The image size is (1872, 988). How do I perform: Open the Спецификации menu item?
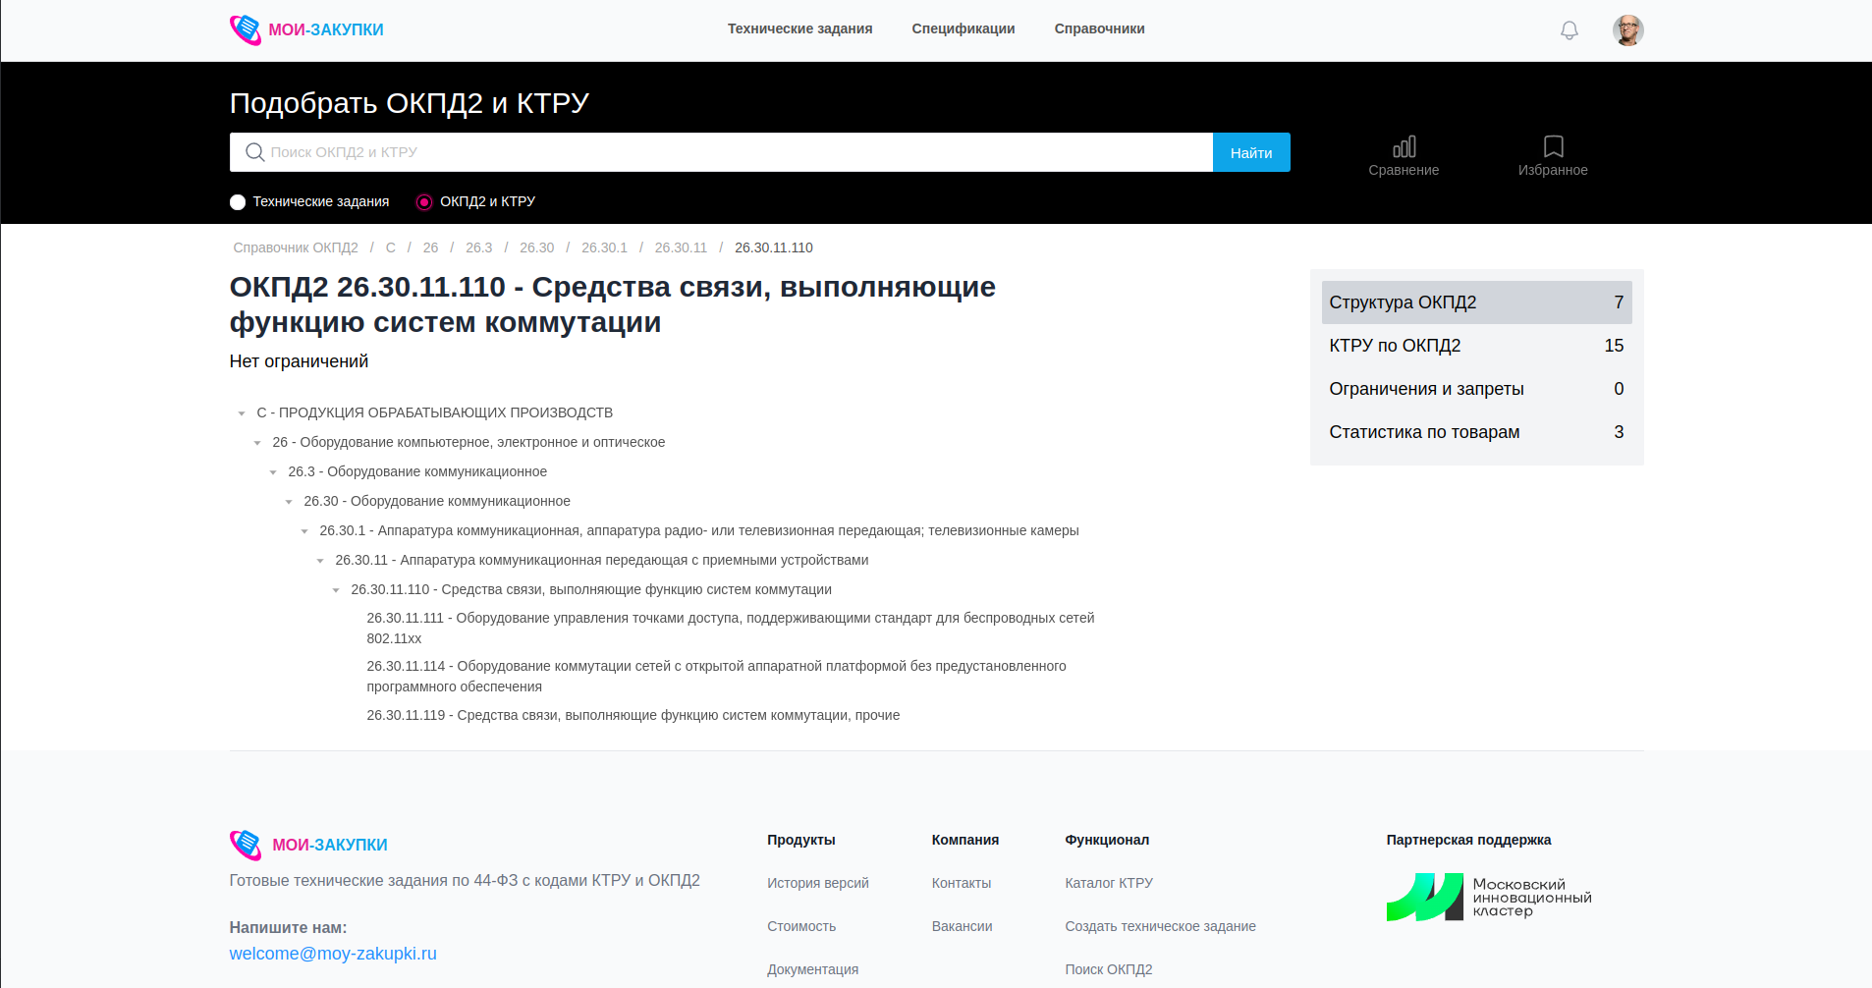[963, 29]
